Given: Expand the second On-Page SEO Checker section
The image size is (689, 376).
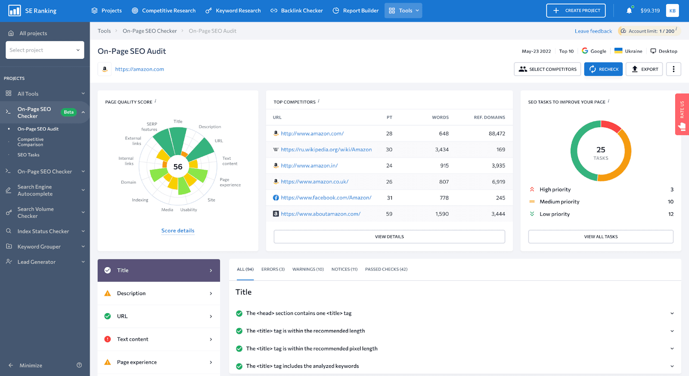Looking at the screenshot, I should (83, 171).
